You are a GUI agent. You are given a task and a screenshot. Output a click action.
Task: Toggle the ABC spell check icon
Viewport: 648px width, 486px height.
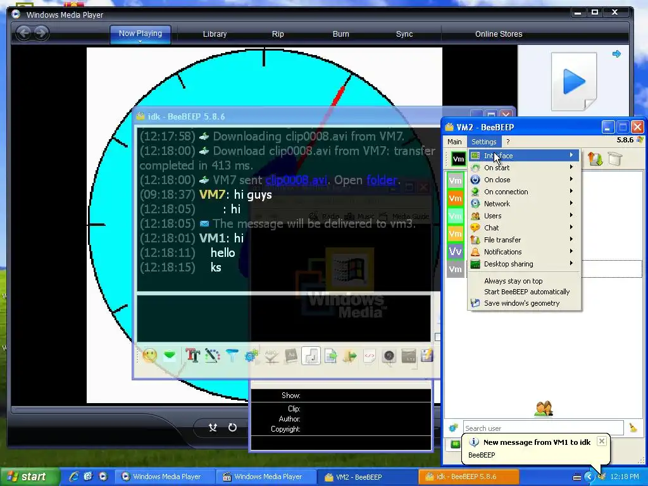pyautogui.click(x=271, y=356)
